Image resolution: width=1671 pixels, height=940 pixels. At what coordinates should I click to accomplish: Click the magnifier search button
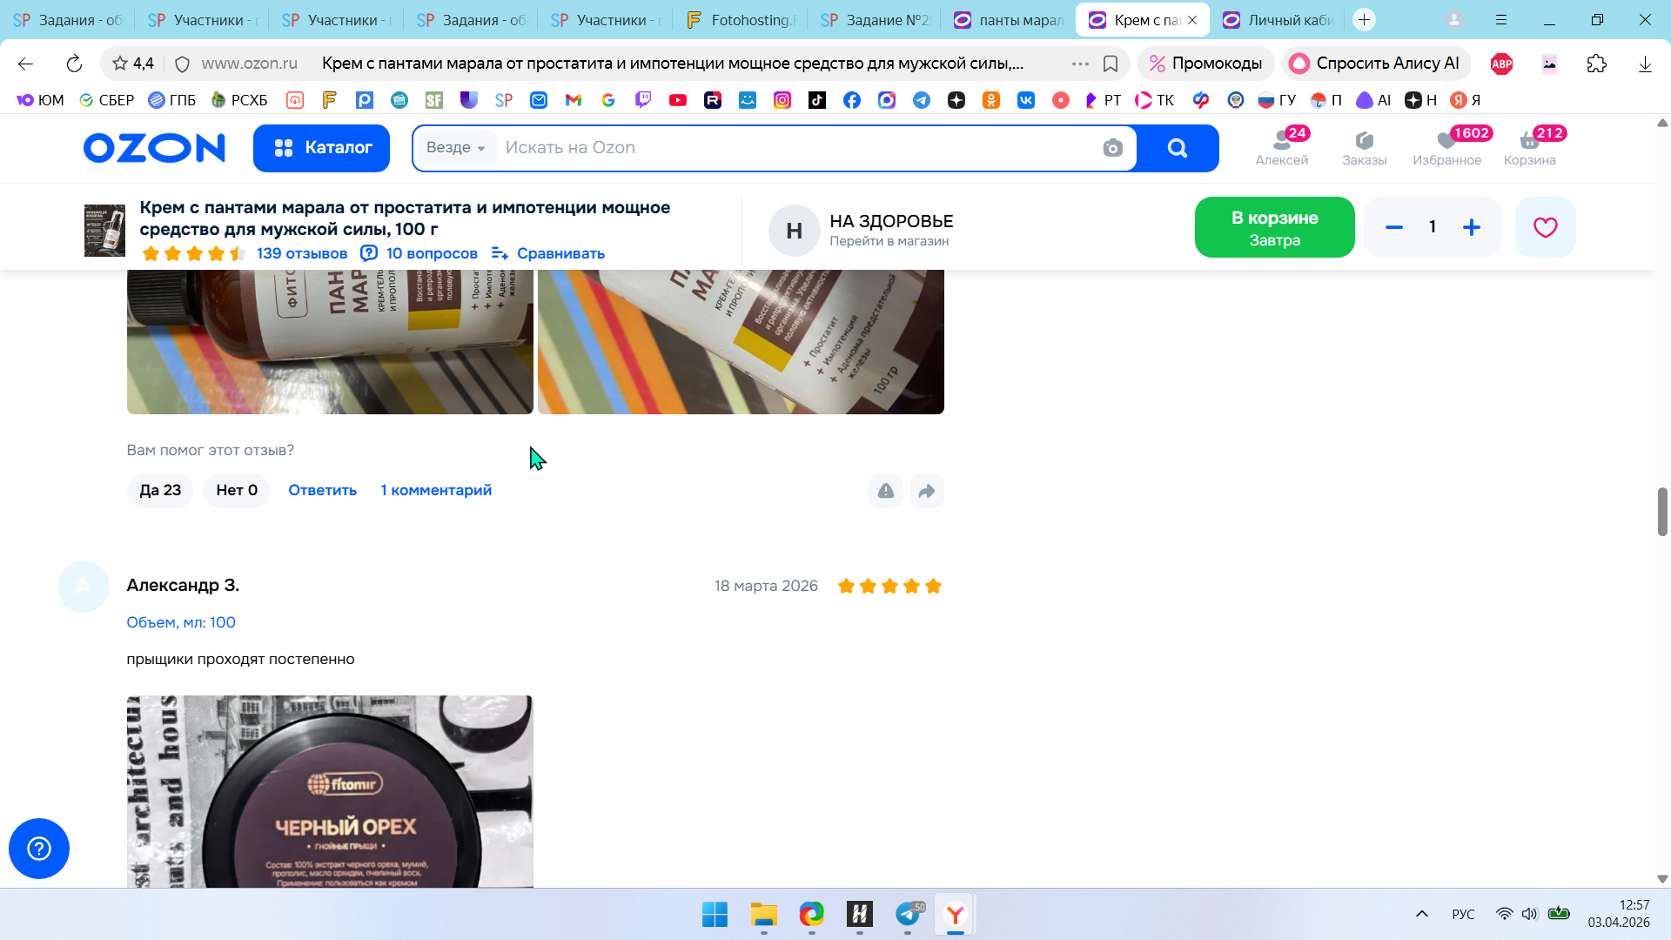tap(1178, 148)
